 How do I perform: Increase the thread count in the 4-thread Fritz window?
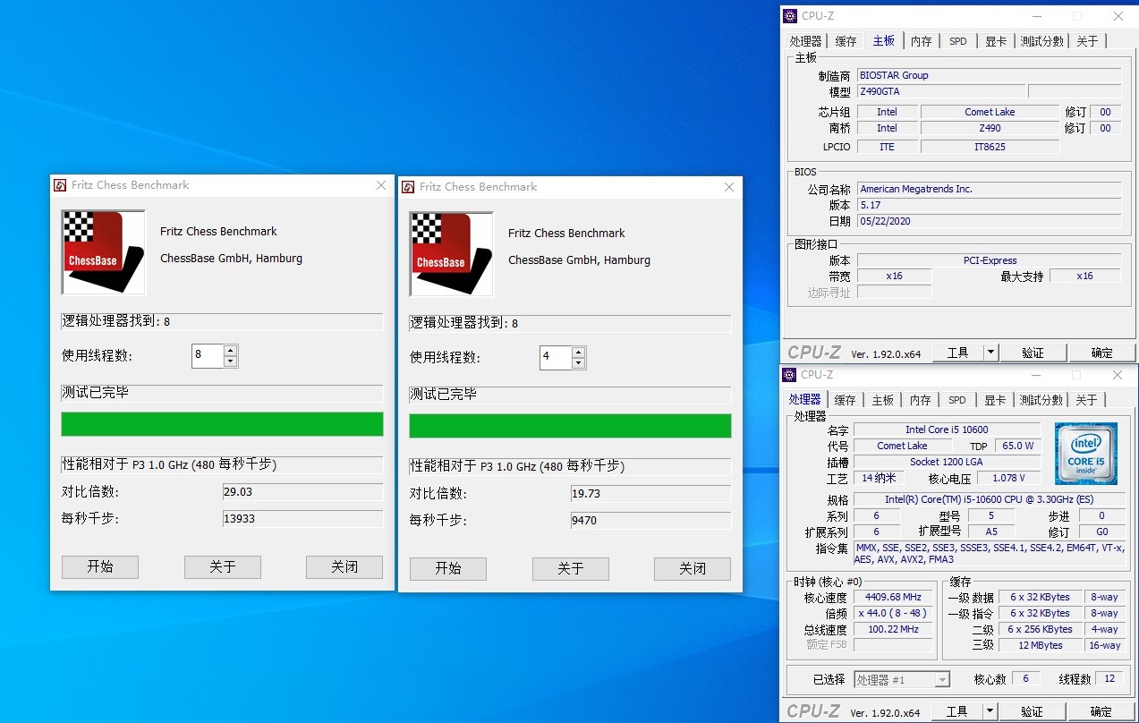point(579,353)
